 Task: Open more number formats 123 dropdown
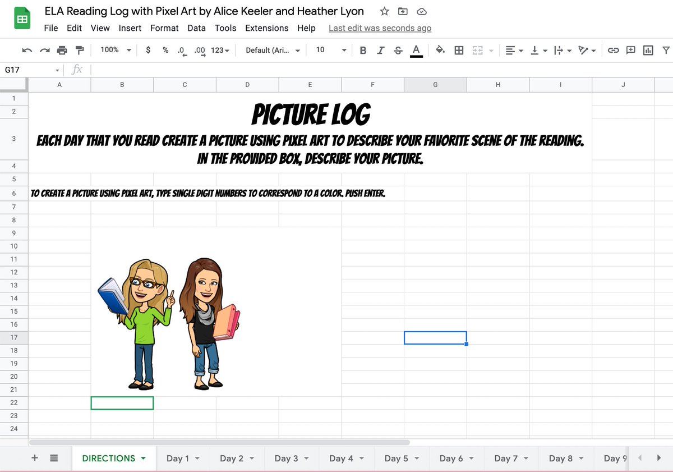tap(220, 50)
